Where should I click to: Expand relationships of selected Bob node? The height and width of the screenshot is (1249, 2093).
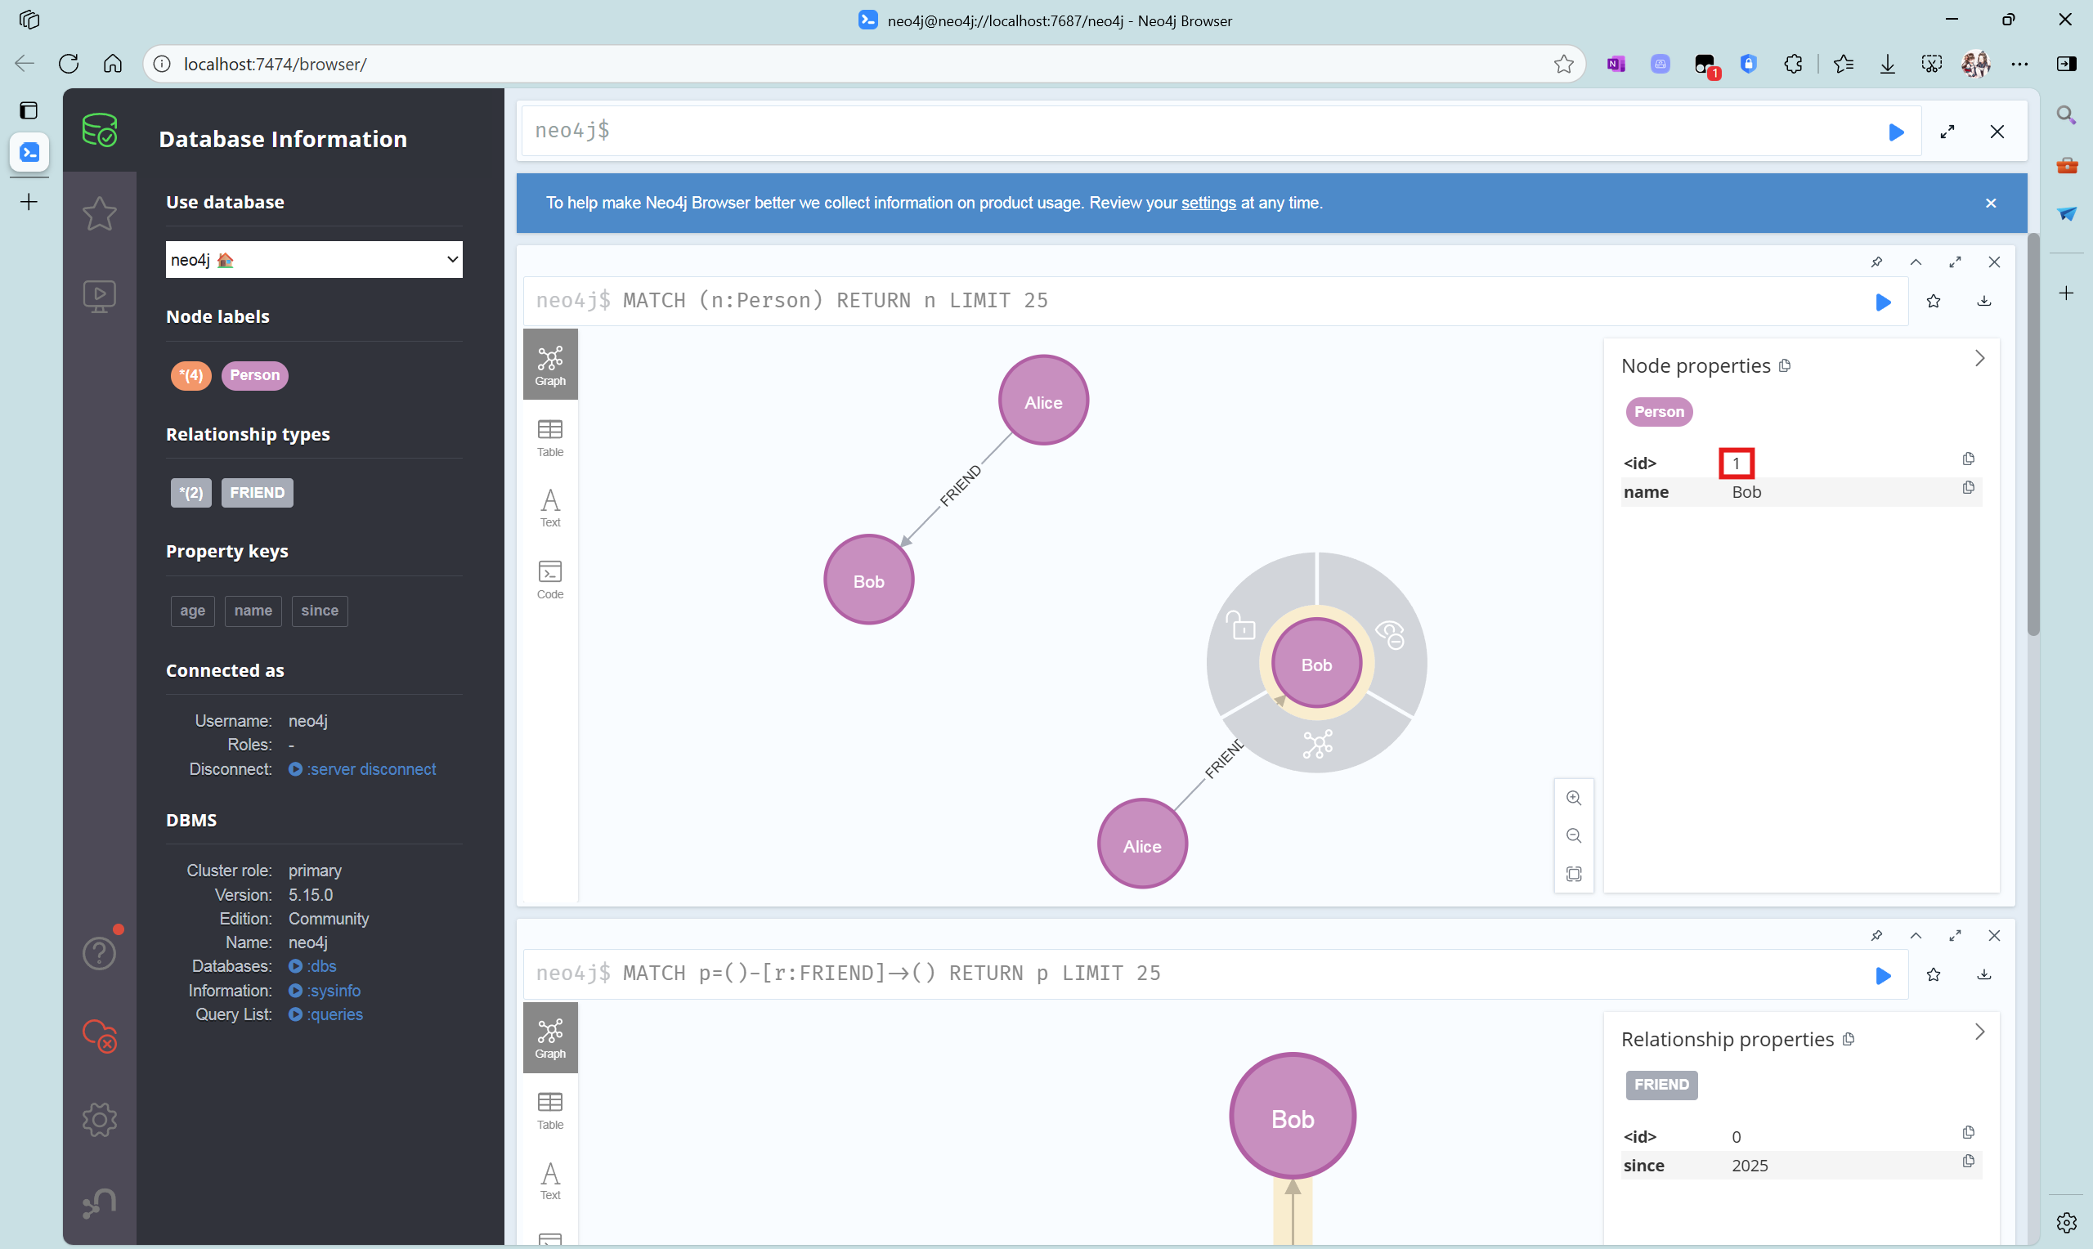(x=1317, y=744)
